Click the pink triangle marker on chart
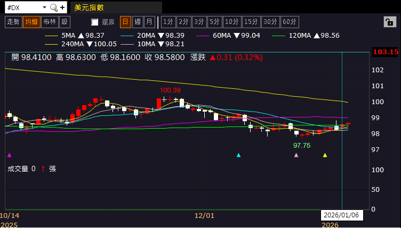This screenshot has width=401, height=228. pyautogui.click(x=296, y=155)
